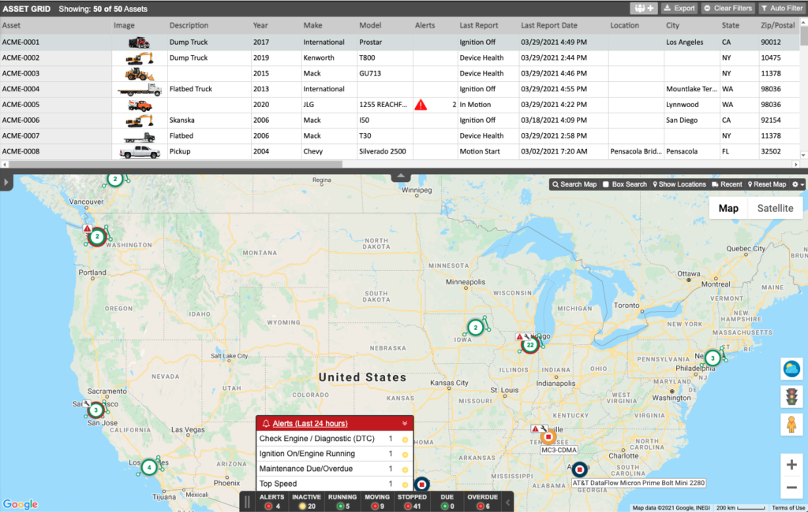Reset the map view
Viewport: 808px width, 512px height.
click(767, 184)
